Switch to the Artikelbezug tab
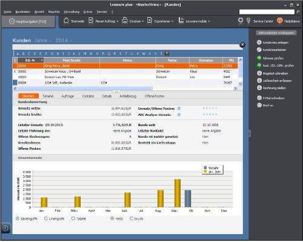The height and width of the screenshot is (242, 303). tap(128, 96)
